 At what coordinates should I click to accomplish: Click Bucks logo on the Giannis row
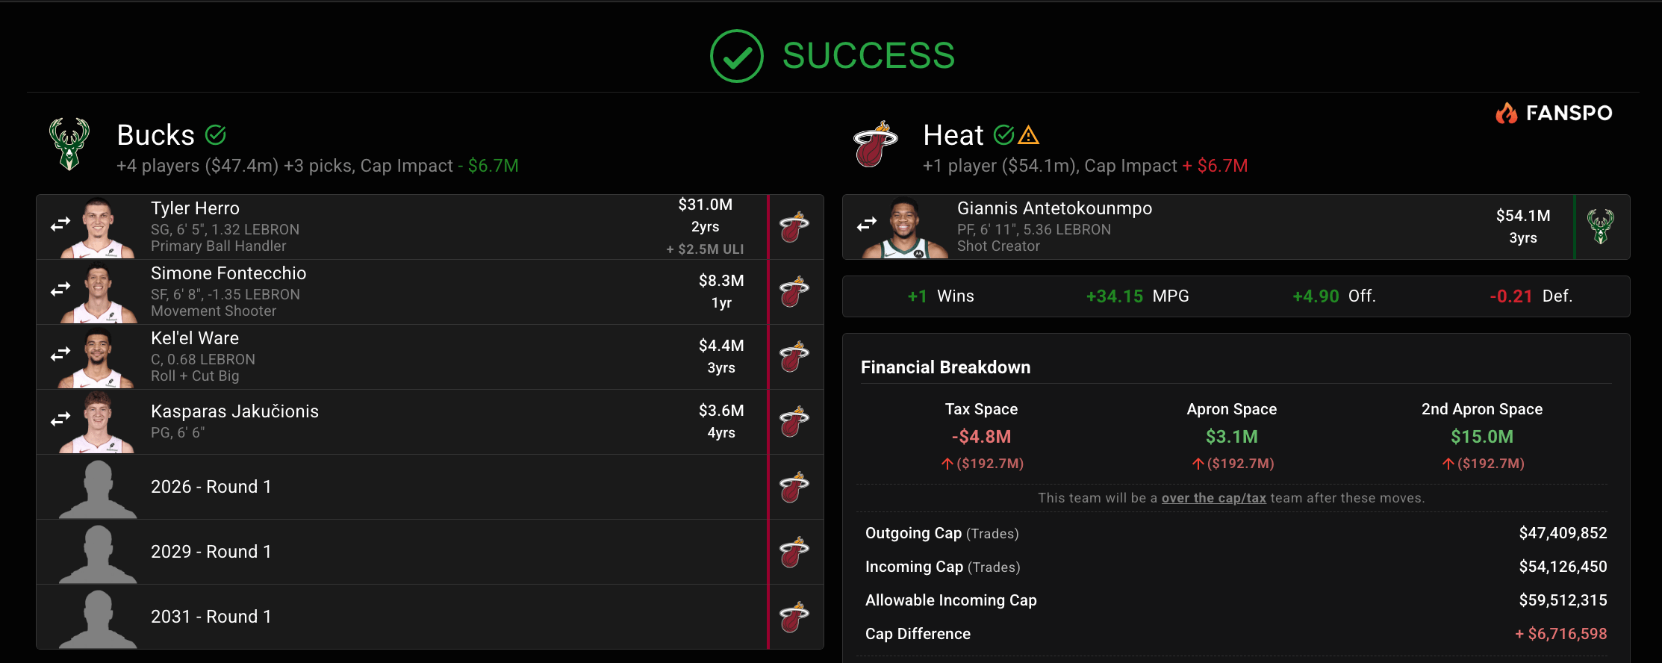1600,227
